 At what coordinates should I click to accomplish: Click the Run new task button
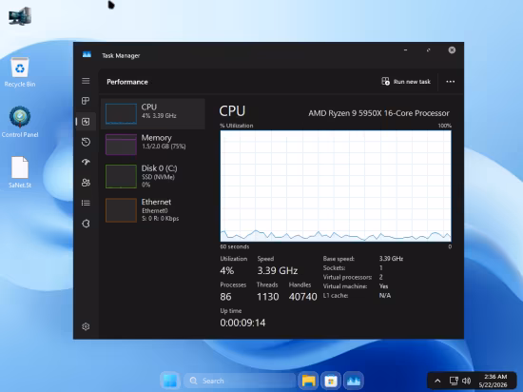[x=406, y=82]
